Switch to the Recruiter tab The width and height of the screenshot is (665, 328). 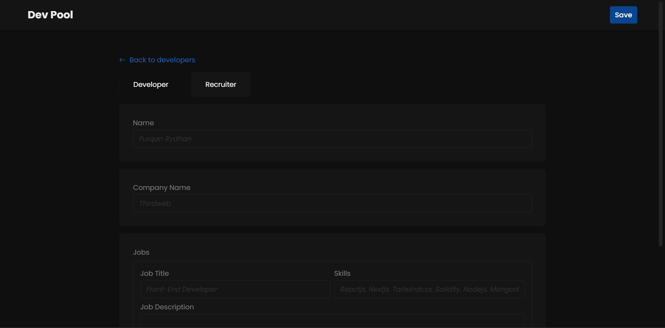click(221, 84)
